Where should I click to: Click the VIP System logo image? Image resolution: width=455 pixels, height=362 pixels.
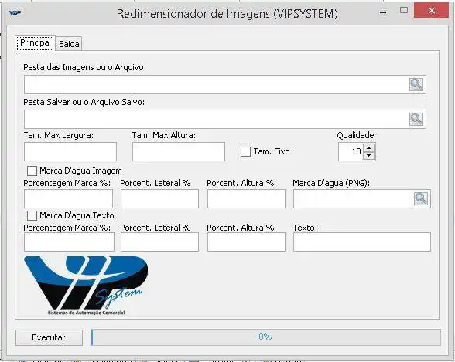point(86,286)
